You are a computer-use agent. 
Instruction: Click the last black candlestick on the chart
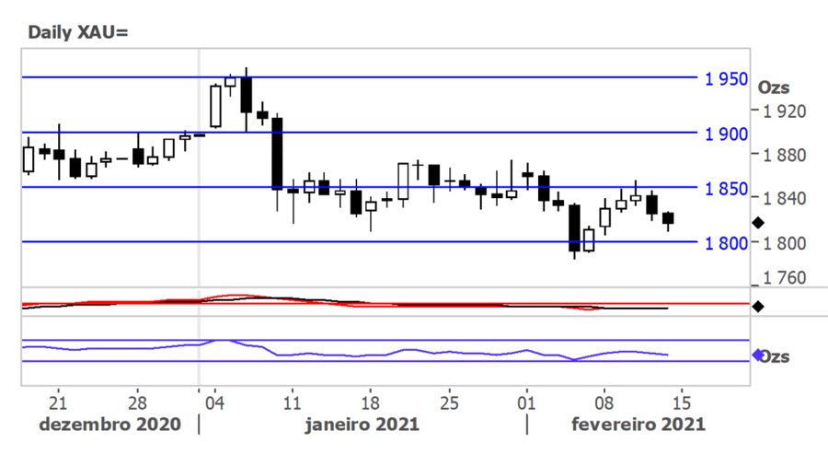(668, 219)
